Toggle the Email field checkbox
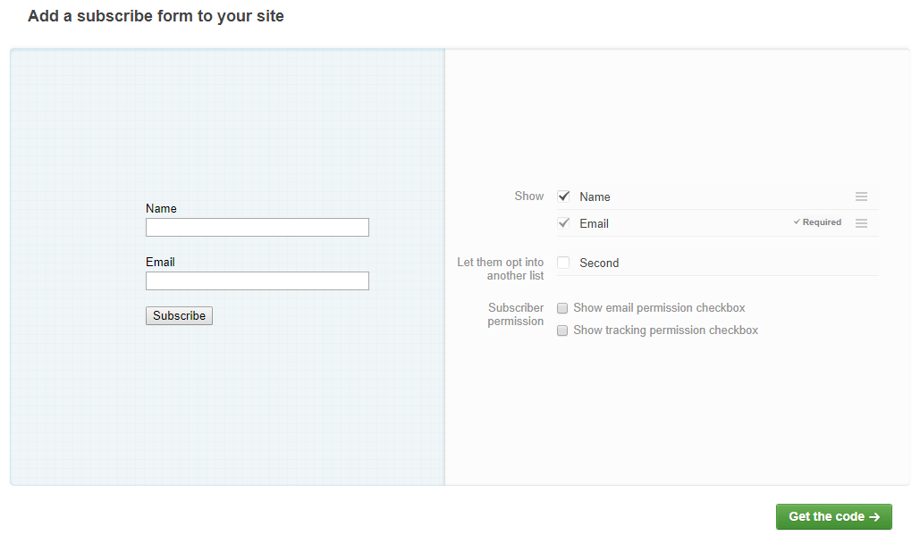This screenshot has width=920, height=552. coord(563,223)
